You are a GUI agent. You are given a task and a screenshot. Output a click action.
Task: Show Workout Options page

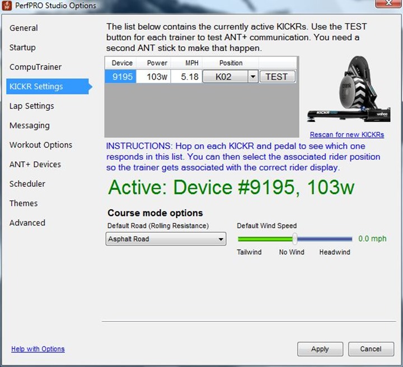click(41, 145)
